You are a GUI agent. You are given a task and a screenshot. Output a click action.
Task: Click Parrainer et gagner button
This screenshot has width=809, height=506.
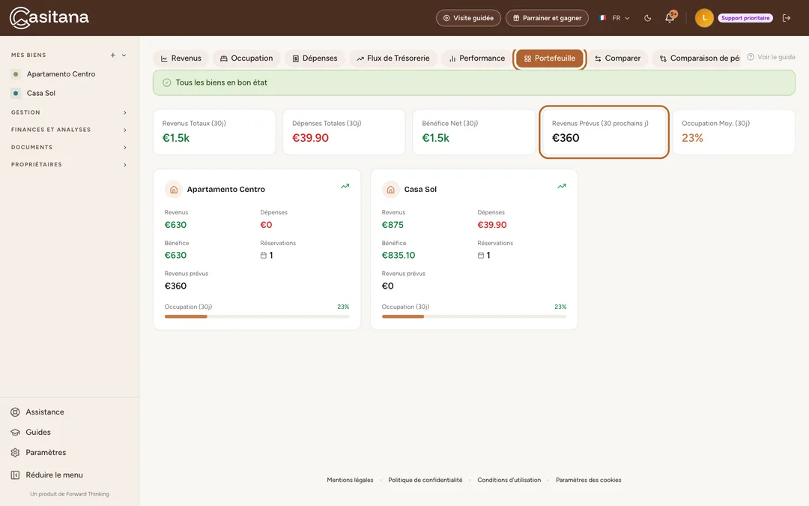point(547,18)
